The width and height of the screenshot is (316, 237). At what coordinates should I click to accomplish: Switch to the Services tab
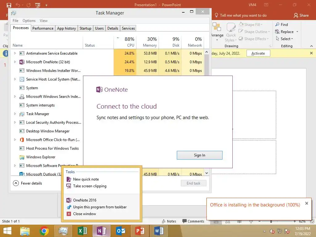coord(128,28)
